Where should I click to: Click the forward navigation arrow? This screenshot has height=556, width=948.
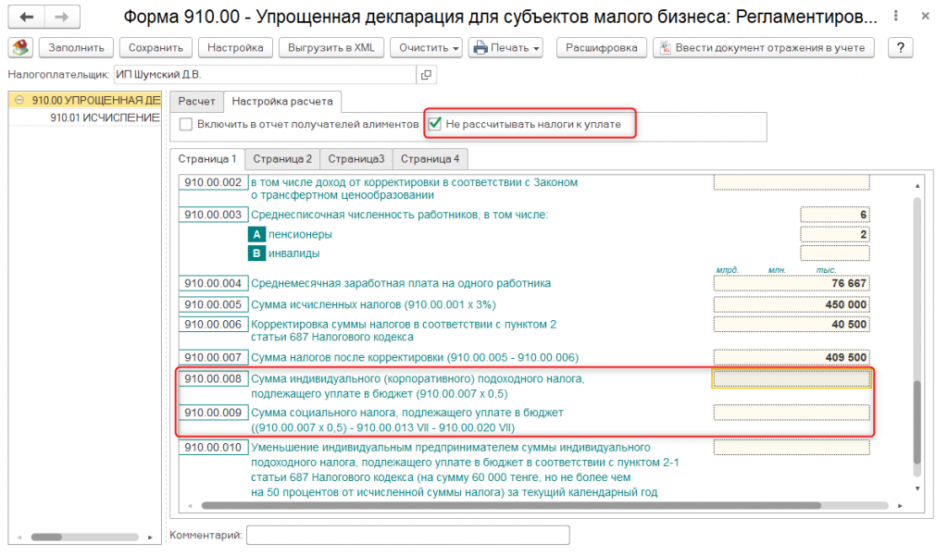coord(61,18)
